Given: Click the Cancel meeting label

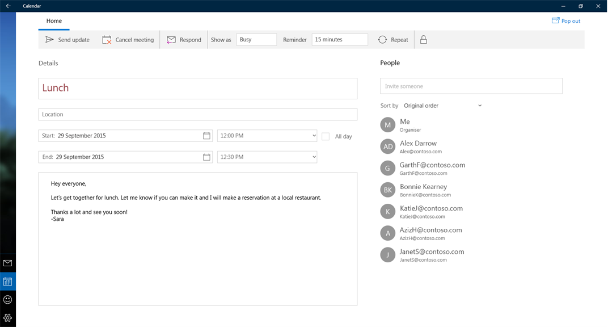Looking at the screenshot, I should point(134,40).
